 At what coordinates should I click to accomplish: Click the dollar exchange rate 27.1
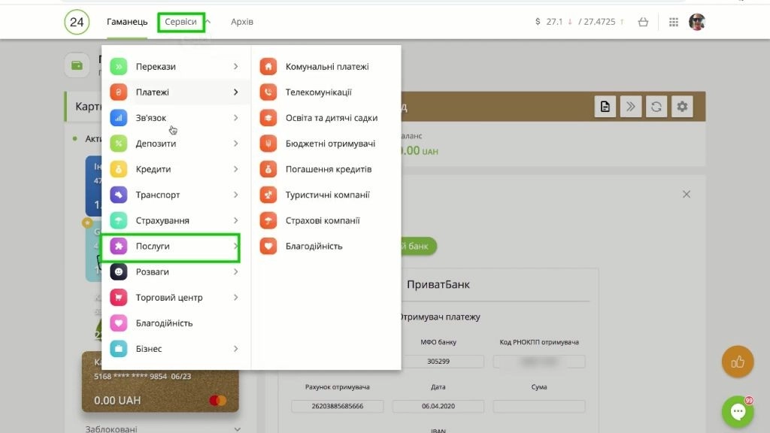[x=554, y=22]
